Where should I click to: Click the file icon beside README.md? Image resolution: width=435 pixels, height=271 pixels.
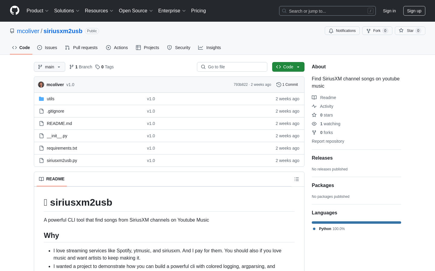[41, 123]
